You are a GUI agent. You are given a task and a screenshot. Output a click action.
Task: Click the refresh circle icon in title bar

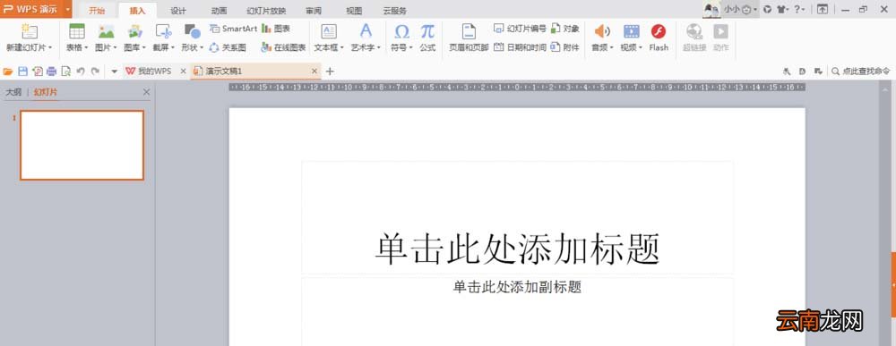pyautogui.click(x=768, y=9)
